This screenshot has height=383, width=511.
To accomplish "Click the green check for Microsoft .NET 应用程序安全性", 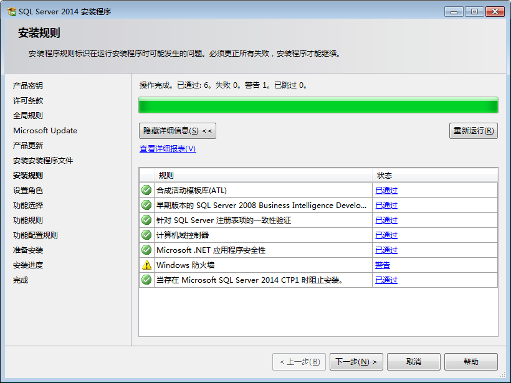I will pyautogui.click(x=146, y=250).
